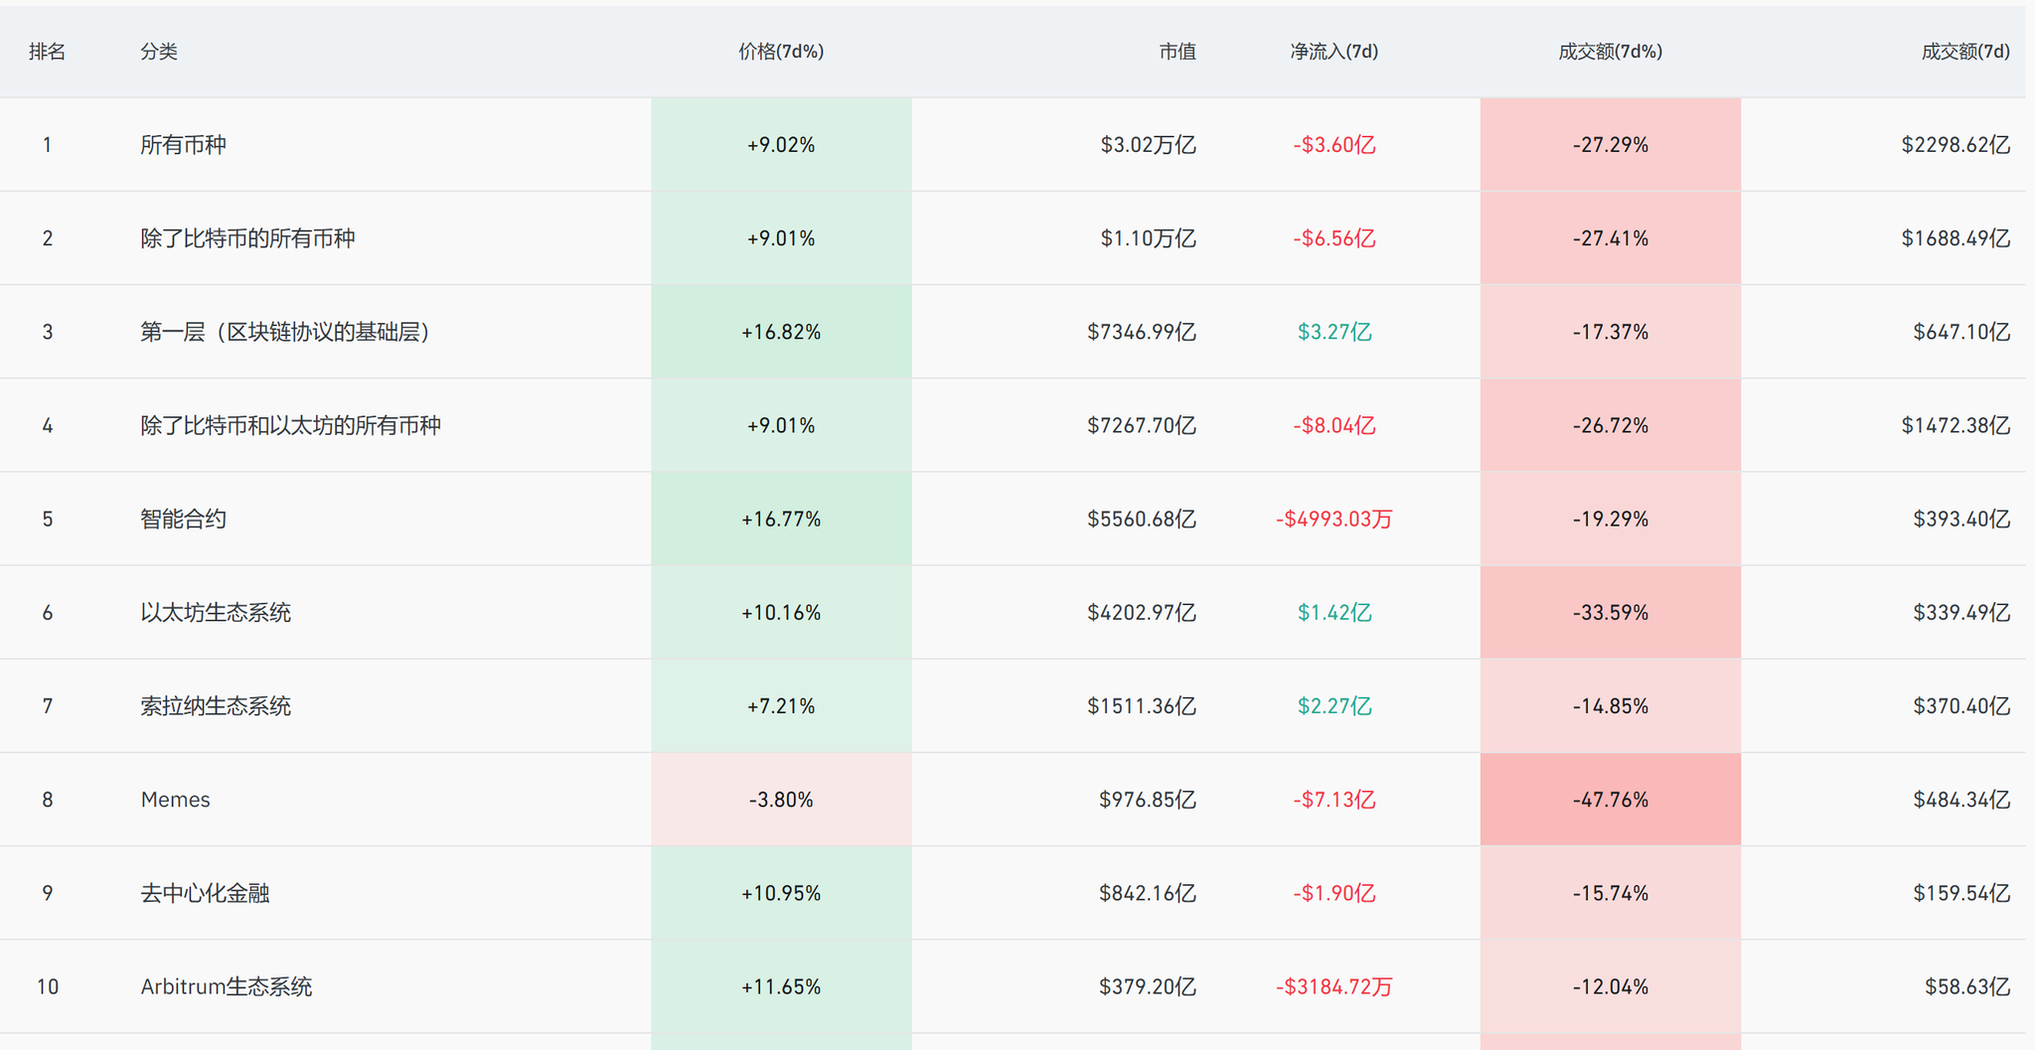This screenshot has width=2035, height=1050.
Task: Click market cap $7267.70亿
Action: 1142,425
